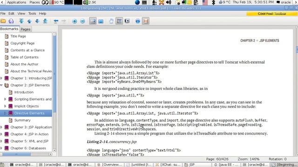Open the File menu

[3, 13]
